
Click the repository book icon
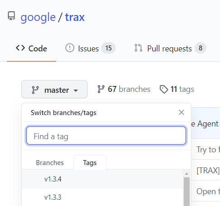pos(11,16)
